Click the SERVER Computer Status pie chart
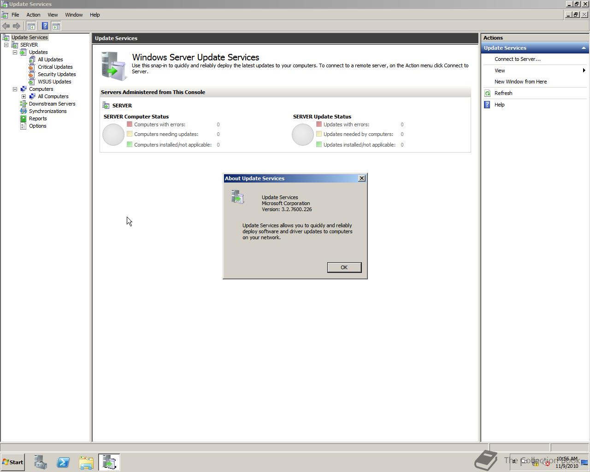This screenshot has height=472, width=590. [113, 135]
